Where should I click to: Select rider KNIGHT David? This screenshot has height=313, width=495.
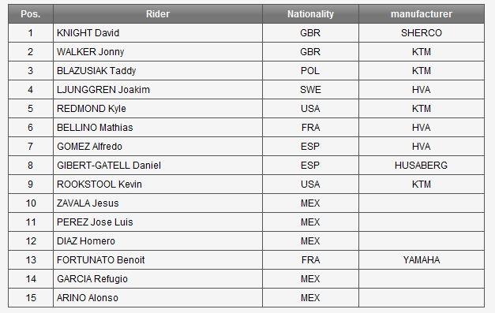88,33
